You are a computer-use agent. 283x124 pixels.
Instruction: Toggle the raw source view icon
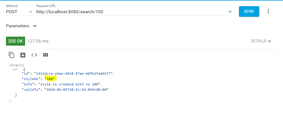(34, 55)
